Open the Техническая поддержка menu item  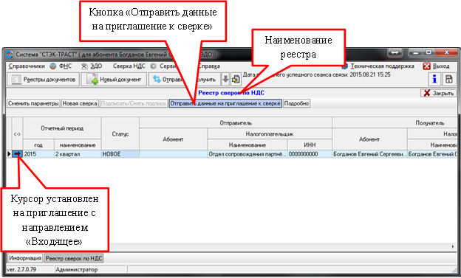pyautogui.click(x=382, y=66)
